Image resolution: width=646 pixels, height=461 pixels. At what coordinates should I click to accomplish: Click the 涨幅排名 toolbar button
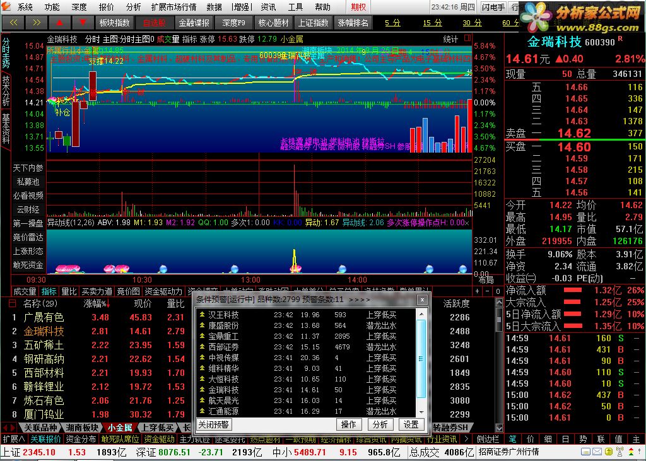coord(353,23)
